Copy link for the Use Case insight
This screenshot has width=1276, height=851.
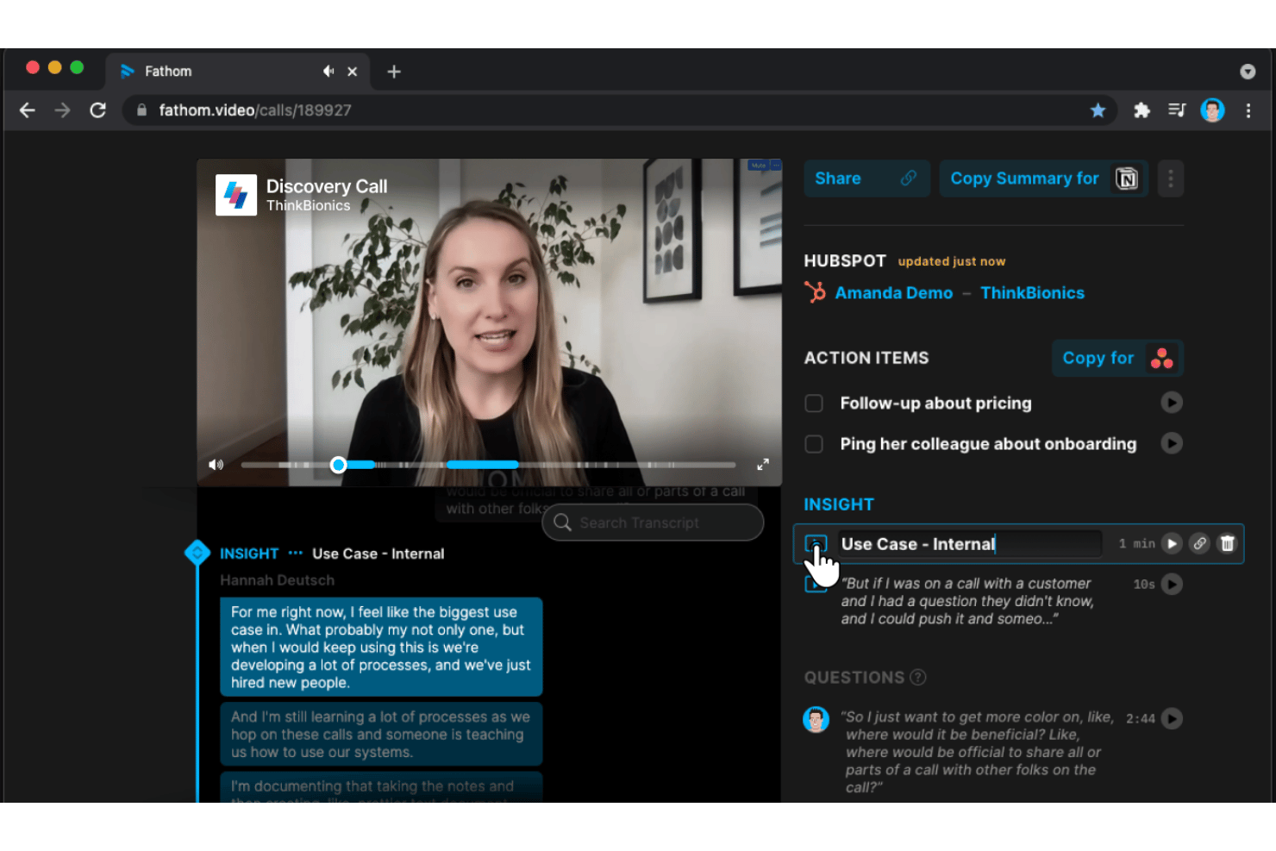point(1199,543)
